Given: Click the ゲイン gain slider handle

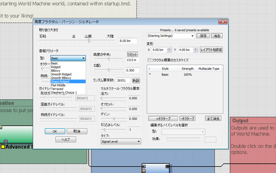Looking at the screenshot, I should 114,119.
